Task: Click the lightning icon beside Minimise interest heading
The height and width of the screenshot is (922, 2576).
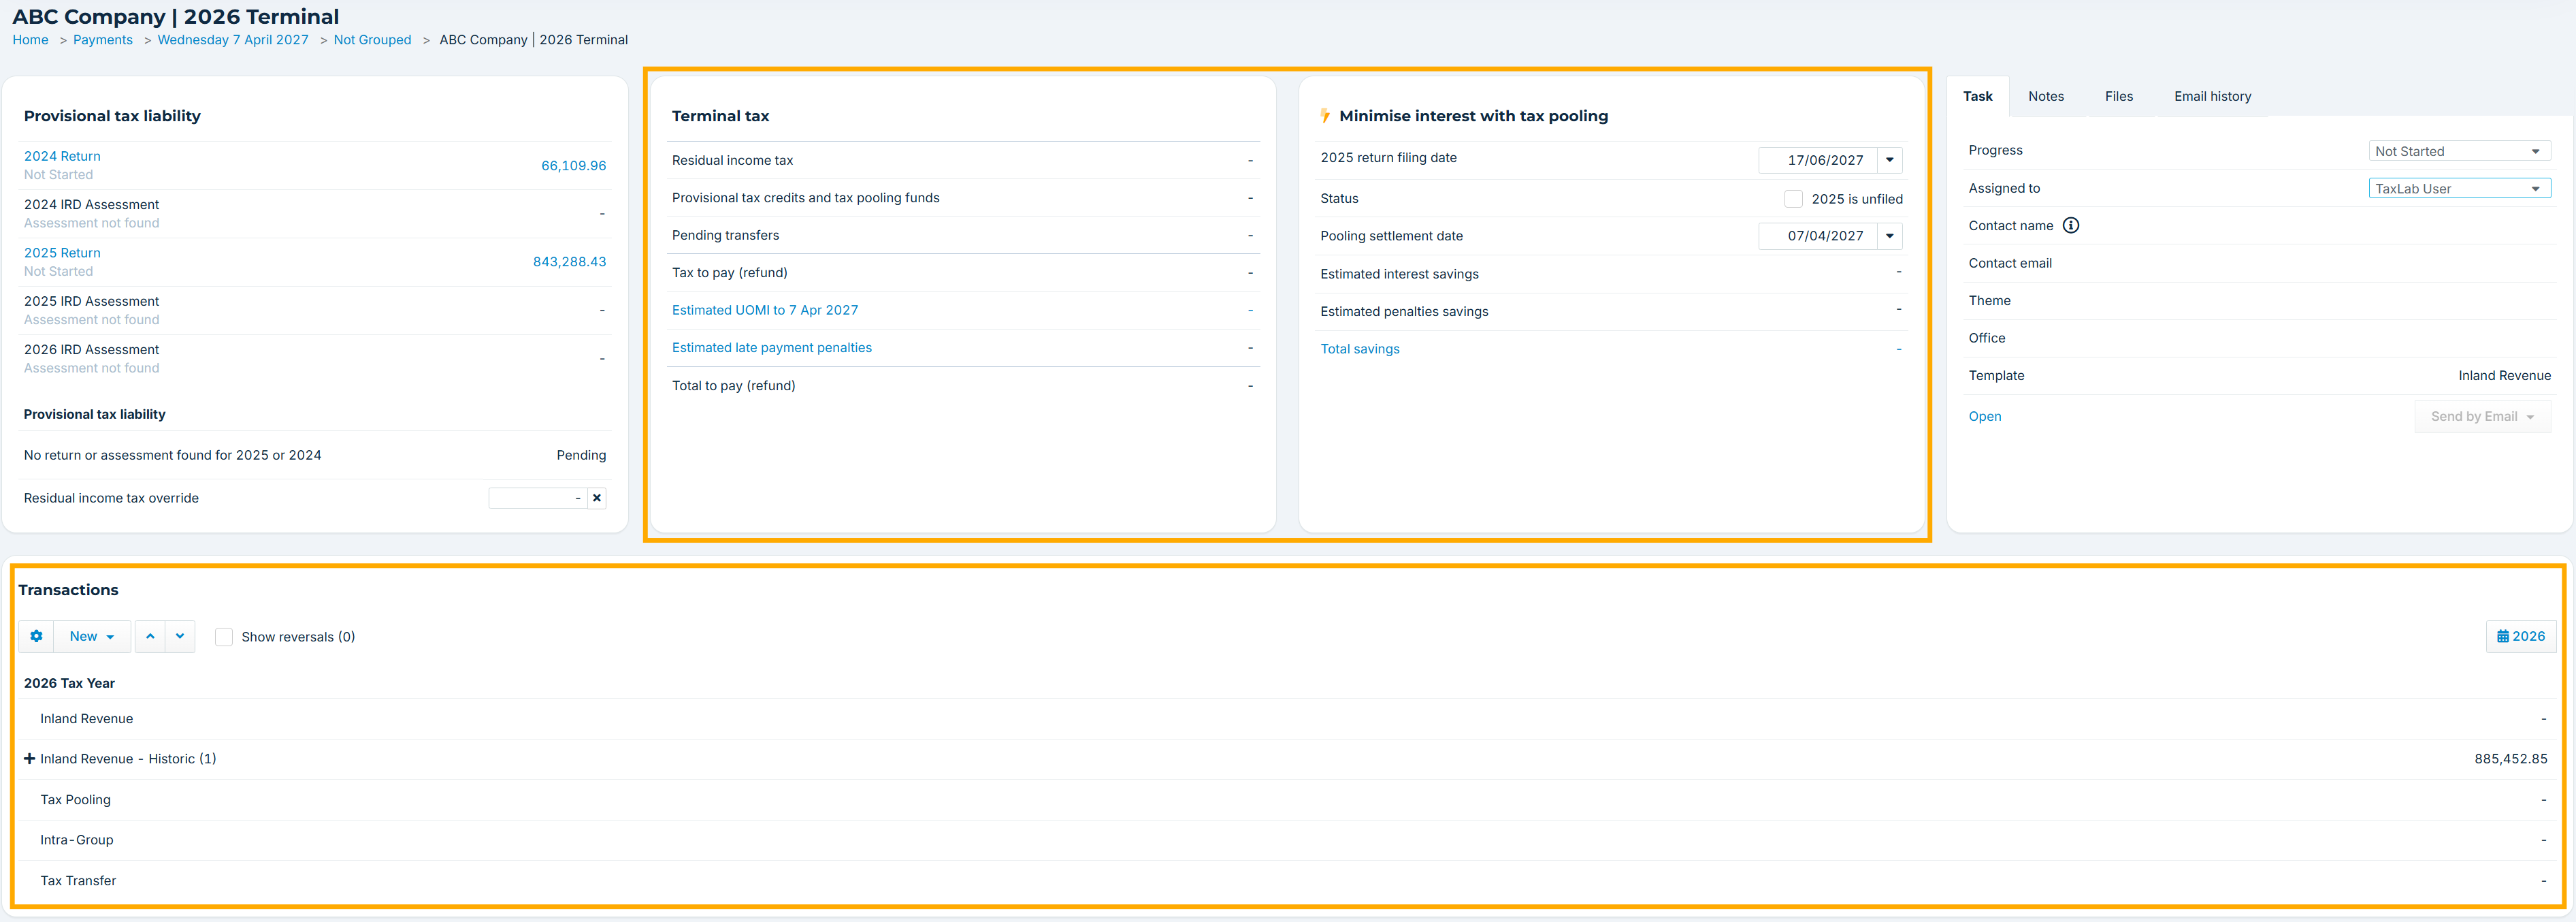Action: (1325, 116)
